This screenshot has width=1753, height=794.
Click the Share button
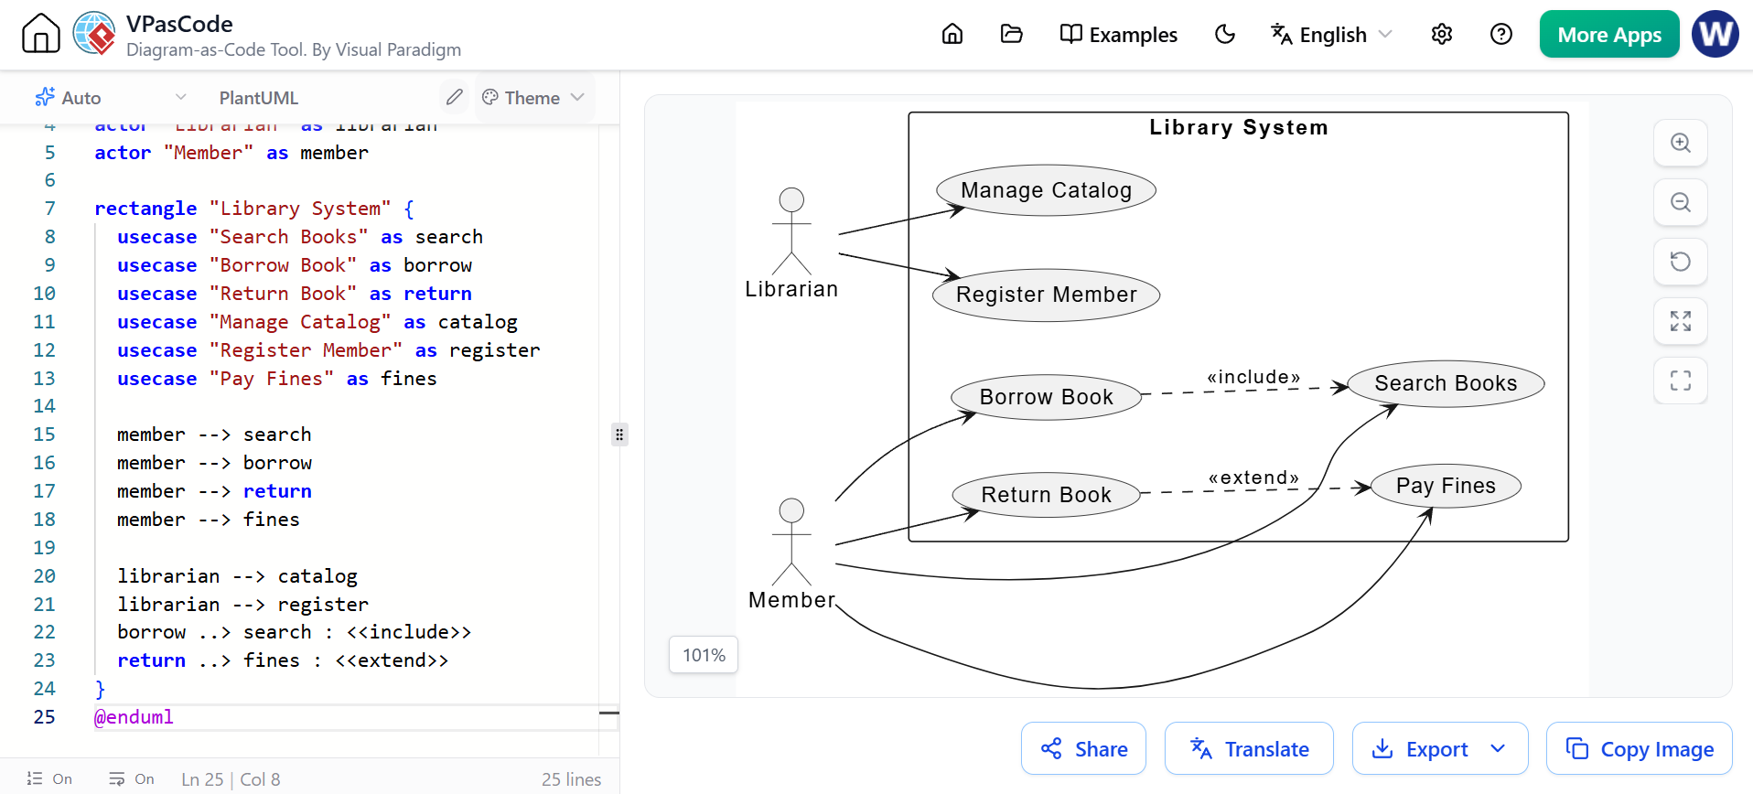[1083, 748]
